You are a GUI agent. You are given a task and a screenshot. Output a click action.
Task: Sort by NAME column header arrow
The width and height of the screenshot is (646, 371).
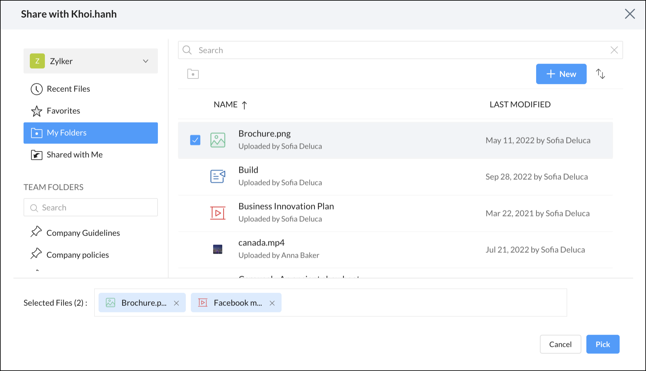coord(245,105)
